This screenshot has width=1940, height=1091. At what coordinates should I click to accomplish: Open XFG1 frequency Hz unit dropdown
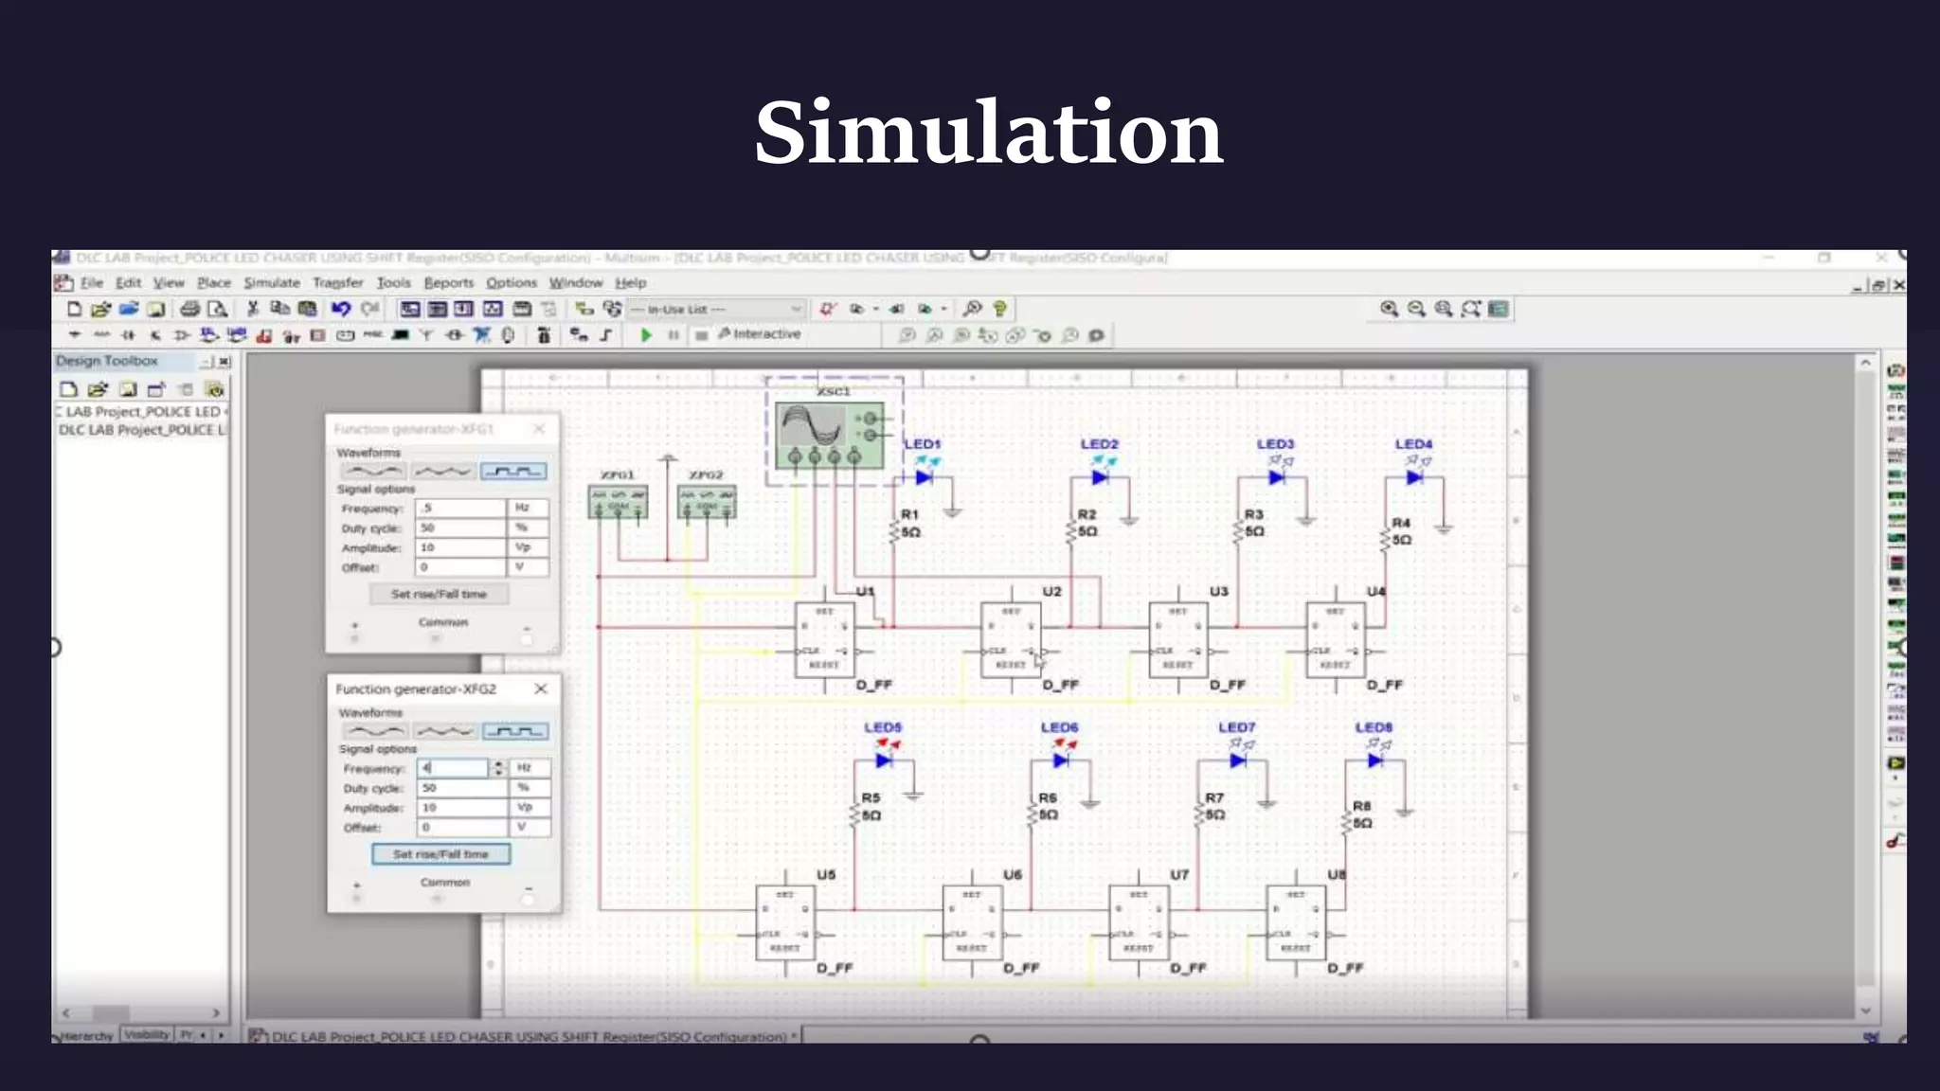point(528,509)
